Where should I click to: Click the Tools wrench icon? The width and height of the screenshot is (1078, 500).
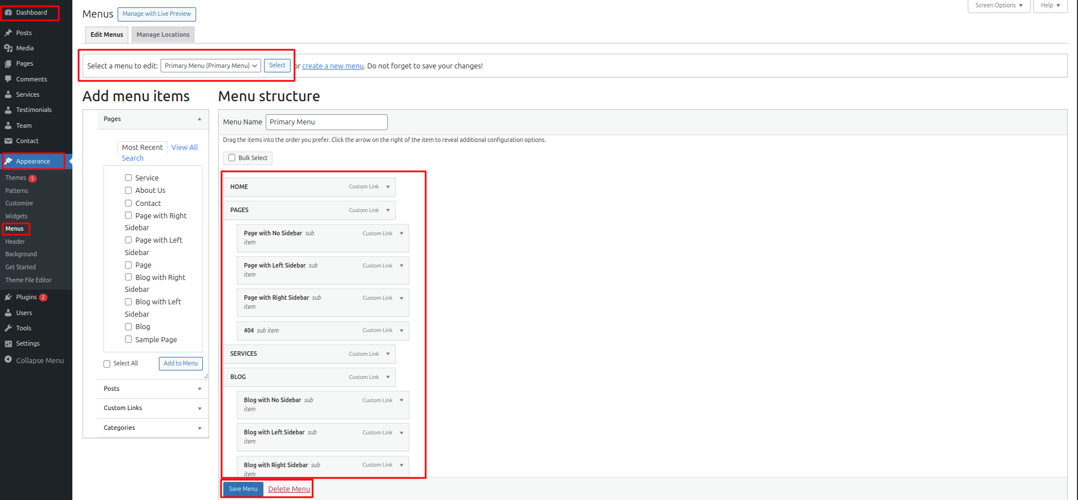tap(8, 328)
